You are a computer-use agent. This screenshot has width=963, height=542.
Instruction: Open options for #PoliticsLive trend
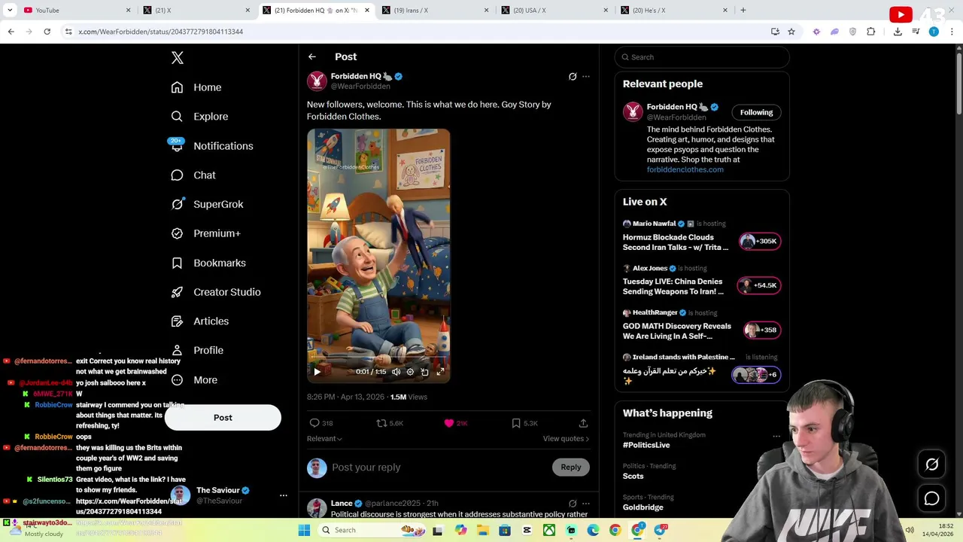tap(776, 436)
